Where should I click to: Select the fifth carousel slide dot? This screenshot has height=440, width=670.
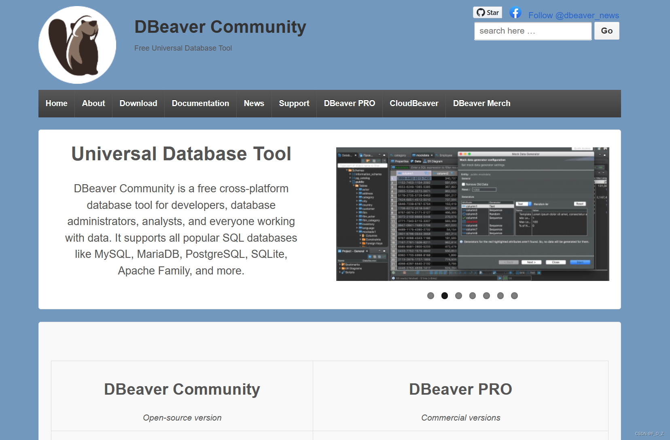coord(486,296)
